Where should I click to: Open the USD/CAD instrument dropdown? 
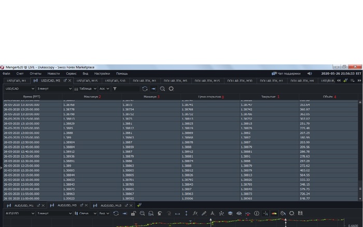pyautogui.click(x=20, y=89)
